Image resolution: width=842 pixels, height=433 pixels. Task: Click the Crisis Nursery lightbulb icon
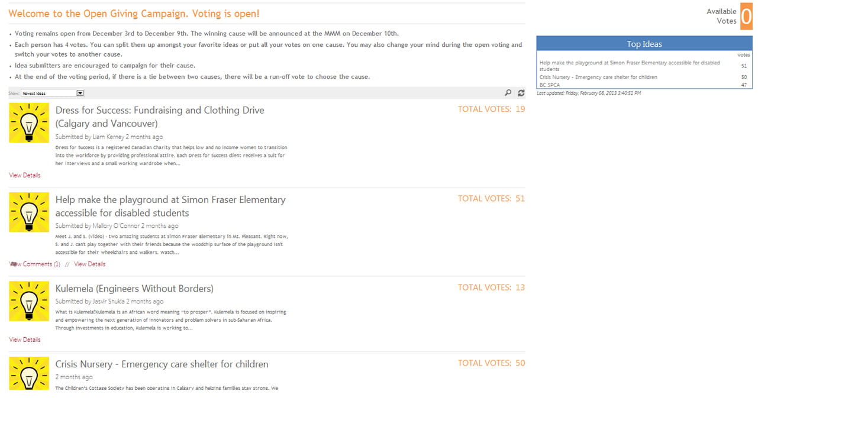pos(29,373)
